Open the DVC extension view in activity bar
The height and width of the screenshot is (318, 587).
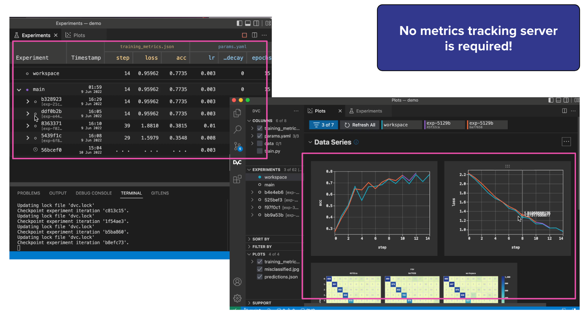coord(237,163)
